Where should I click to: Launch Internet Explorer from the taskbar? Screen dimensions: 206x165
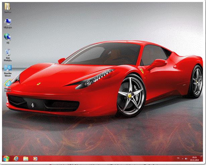[16, 158]
